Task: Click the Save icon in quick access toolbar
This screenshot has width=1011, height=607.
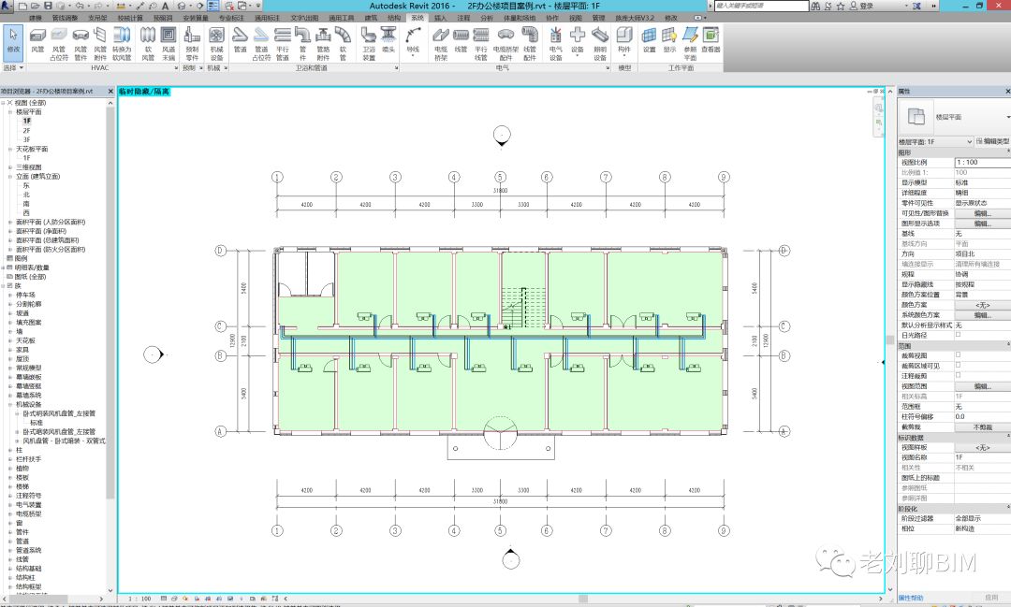Action: pyautogui.click(x=48, y=6)
